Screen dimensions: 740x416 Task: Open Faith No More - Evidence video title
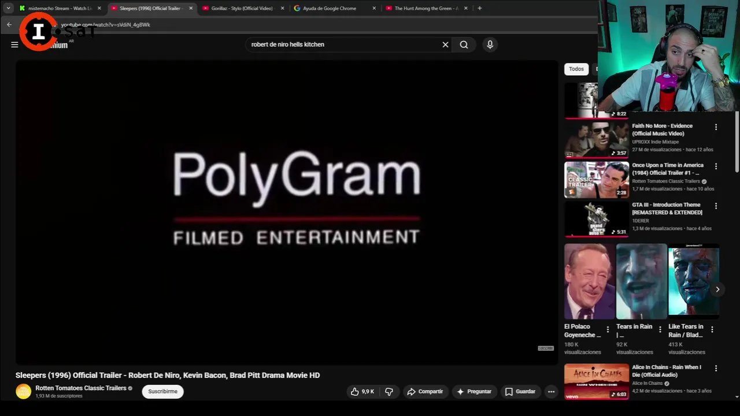[x=662, y=129]
